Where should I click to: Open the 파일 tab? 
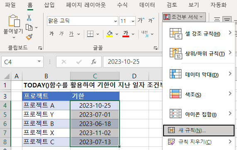point(10,5)
